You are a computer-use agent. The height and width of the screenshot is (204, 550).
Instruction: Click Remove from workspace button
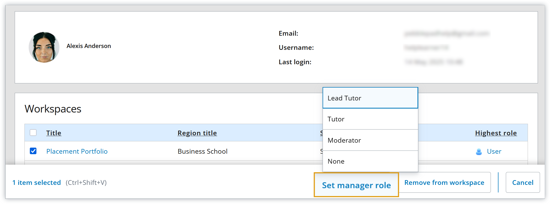point(444,182)
